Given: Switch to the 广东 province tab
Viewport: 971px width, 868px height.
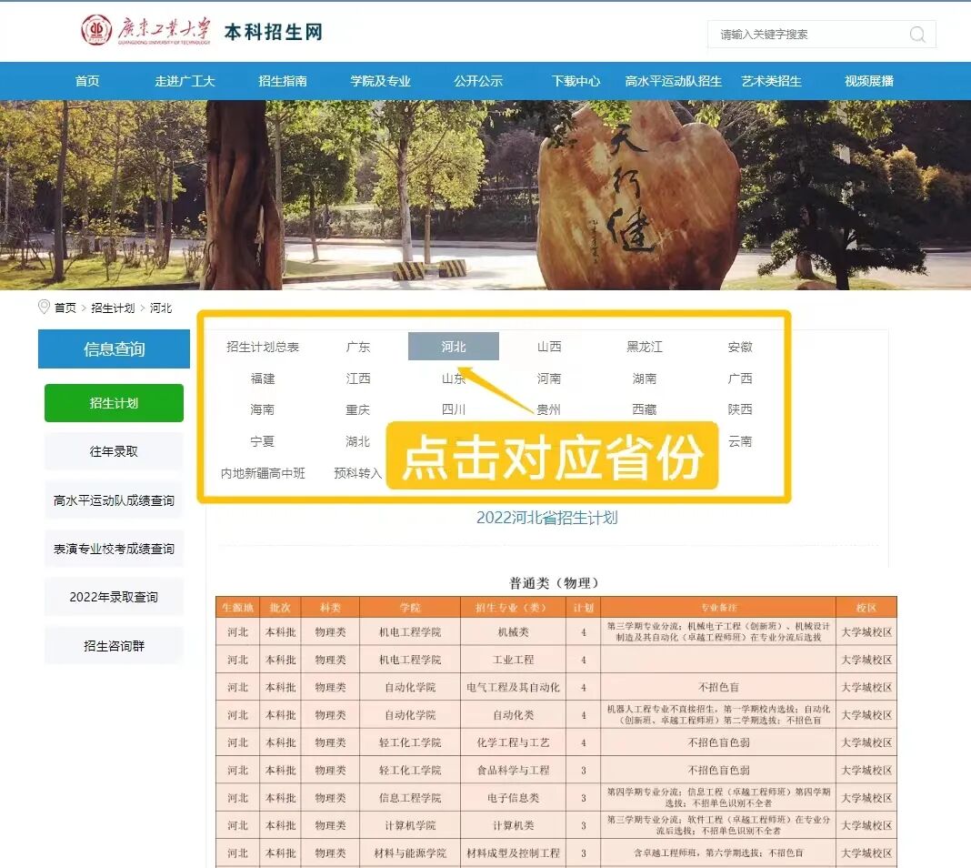Looking at the screenshot, I should click(357, 346).
